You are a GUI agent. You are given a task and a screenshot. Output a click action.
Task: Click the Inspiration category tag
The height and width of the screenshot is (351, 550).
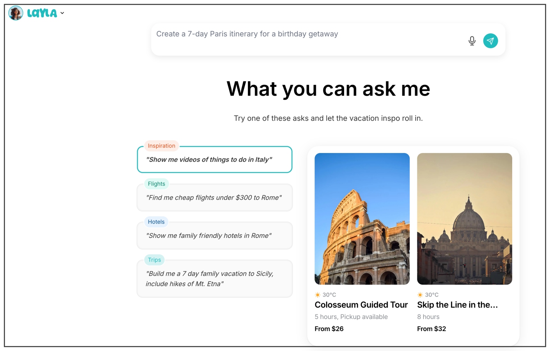pos(162,146)
